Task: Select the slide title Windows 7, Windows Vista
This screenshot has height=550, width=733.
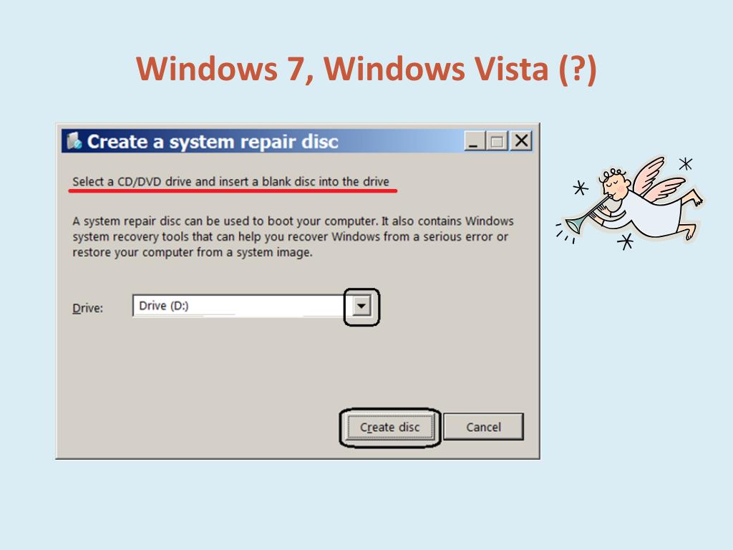Action: pos(366,69)
